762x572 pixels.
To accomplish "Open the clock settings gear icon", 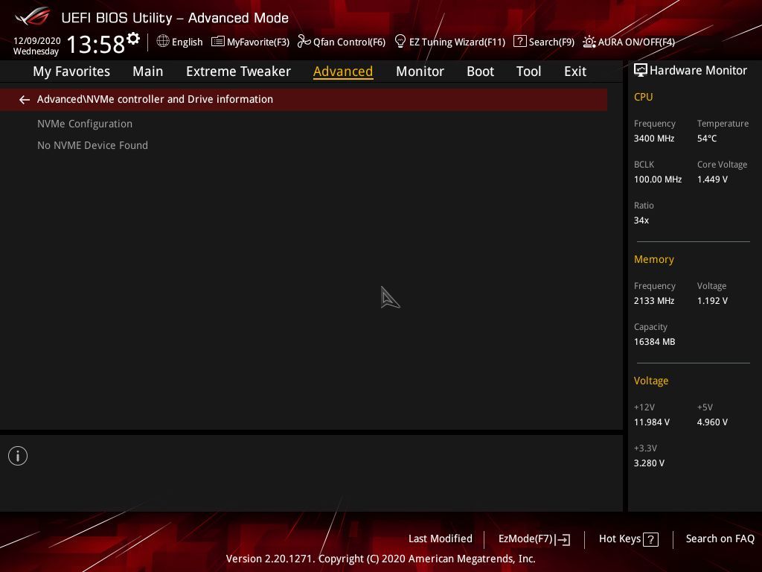I will (x=133, y=38).
